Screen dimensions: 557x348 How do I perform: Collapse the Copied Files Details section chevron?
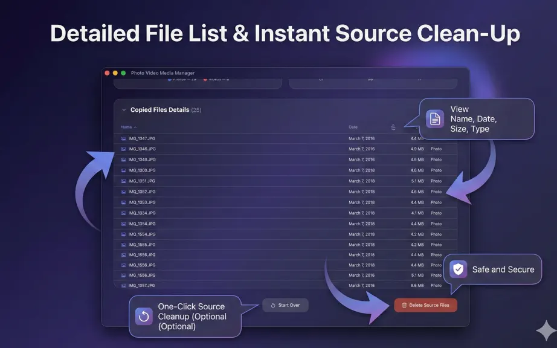tap(124, 110)
